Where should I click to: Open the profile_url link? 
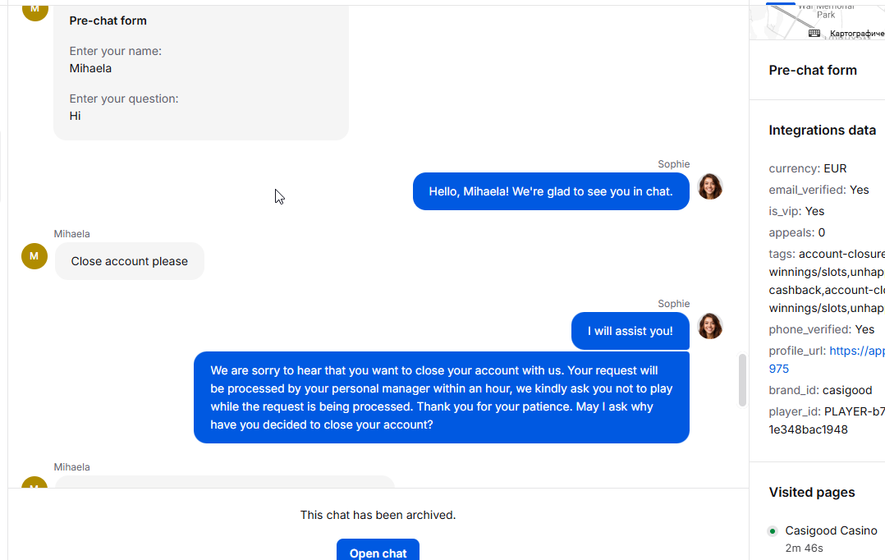(856, 351)
